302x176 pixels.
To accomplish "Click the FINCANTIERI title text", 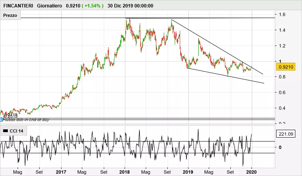I will pyautogui.click(x=18, y=6).
